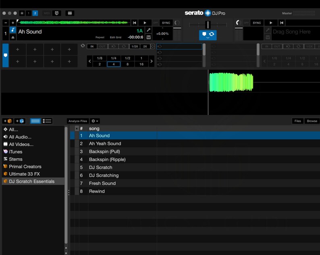
Task: Jump to track start on deck 1
Action: click(134, 23)
